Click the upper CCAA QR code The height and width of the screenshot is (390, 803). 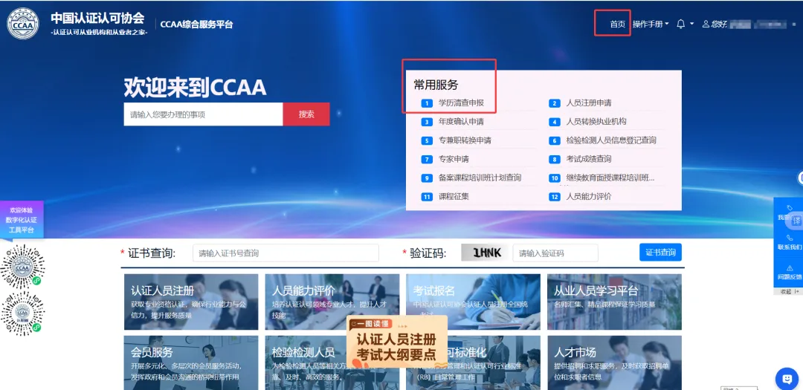tap(22, 266)
